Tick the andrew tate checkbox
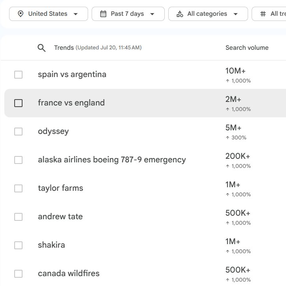The image size is (286, 286). (x=19, y=217)
